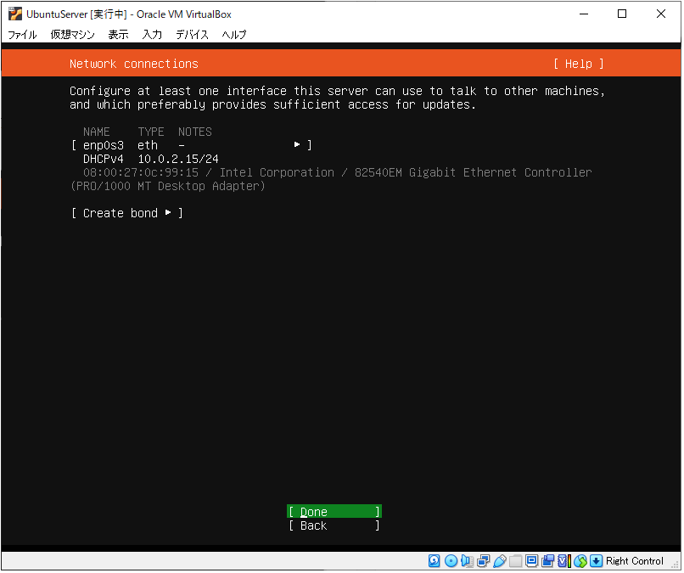Viewport: 684px width, 573px height.
Task: Open the ファイル menu
Action: (22, 35)
